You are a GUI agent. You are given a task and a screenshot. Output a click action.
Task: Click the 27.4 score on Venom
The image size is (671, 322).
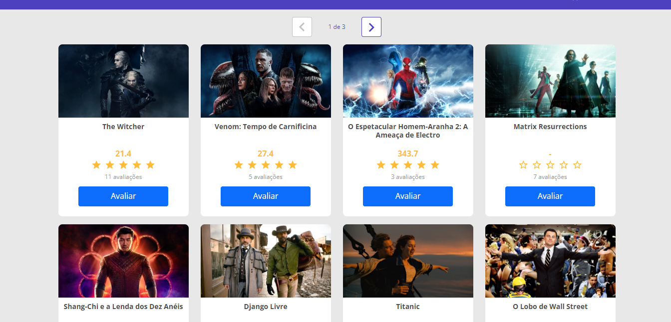266,154
